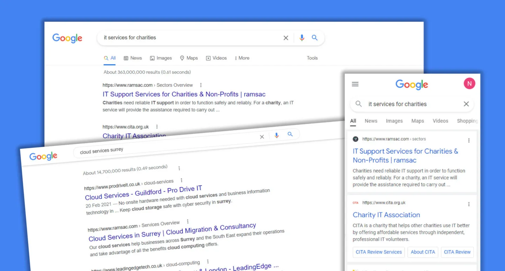Click the Google logo in the top desktop window

tap(67, 38)
